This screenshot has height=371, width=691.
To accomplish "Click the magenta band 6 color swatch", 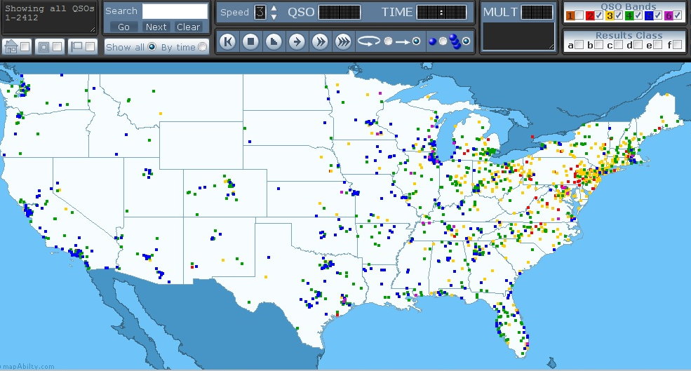I will click(x=669, y=15).
